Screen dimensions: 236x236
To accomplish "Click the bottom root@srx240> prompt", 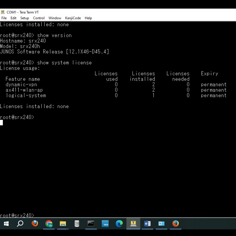I will coord(17,215).
